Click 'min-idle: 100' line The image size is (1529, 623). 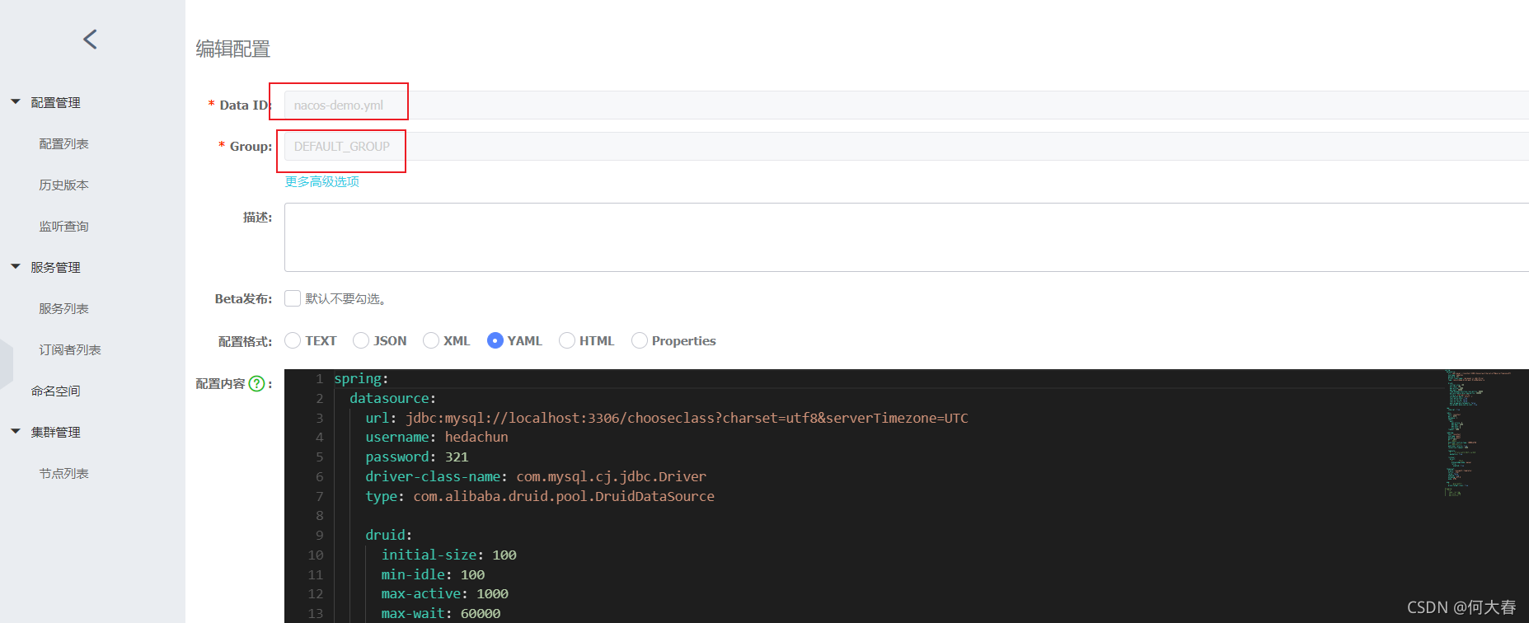tap(433, 574)
